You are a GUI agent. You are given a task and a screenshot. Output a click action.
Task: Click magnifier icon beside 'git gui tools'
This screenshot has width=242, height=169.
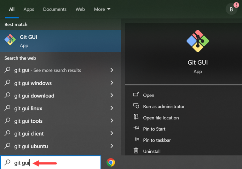coord(7,120)
